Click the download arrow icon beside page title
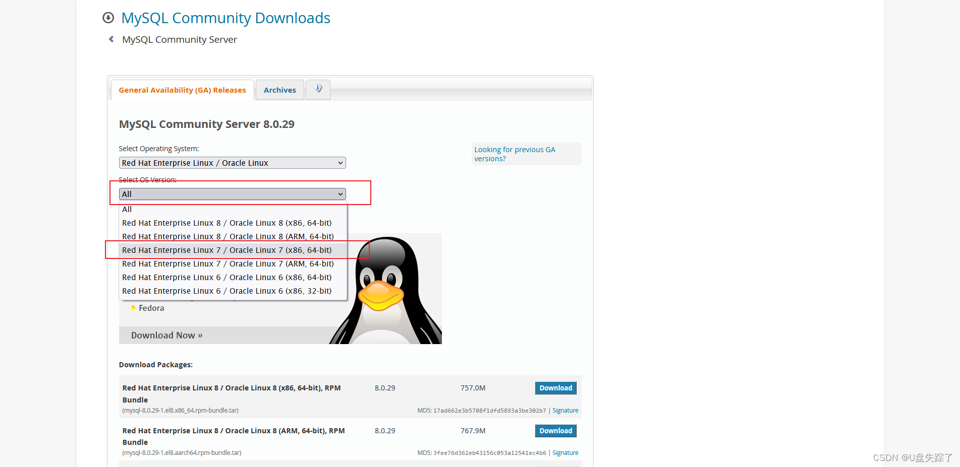The width and height of the screenshot is (960, 467). [x=108, y=18]
